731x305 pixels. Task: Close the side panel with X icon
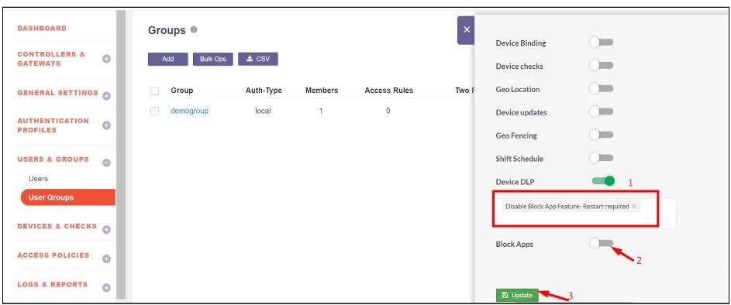click(466, 29)
